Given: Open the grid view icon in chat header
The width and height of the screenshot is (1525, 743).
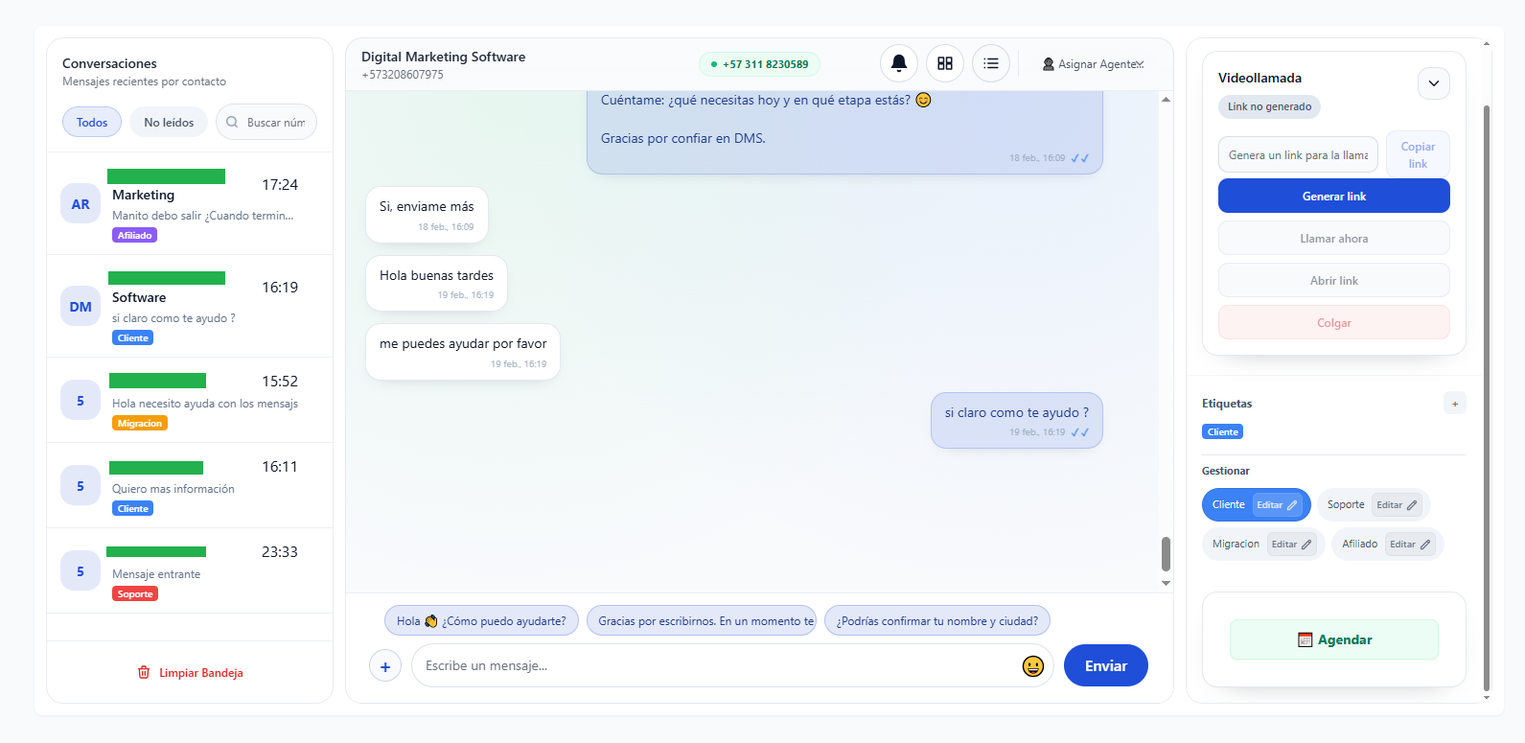Looking at the screenshot, I should [x=944, y=63].
